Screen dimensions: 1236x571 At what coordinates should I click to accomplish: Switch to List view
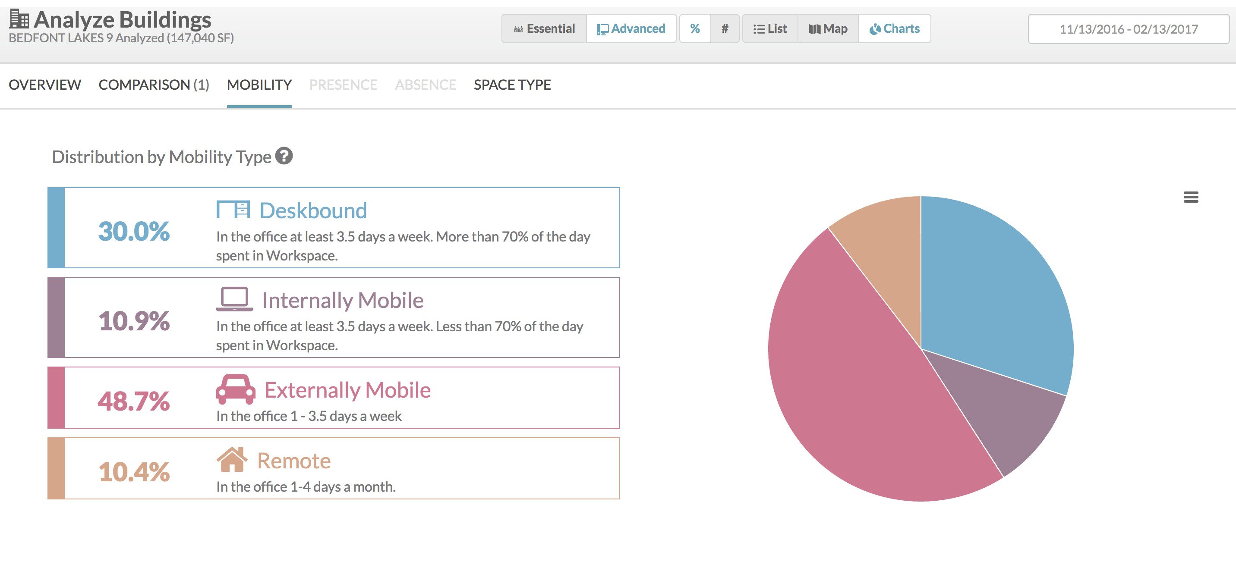[770, 29]
